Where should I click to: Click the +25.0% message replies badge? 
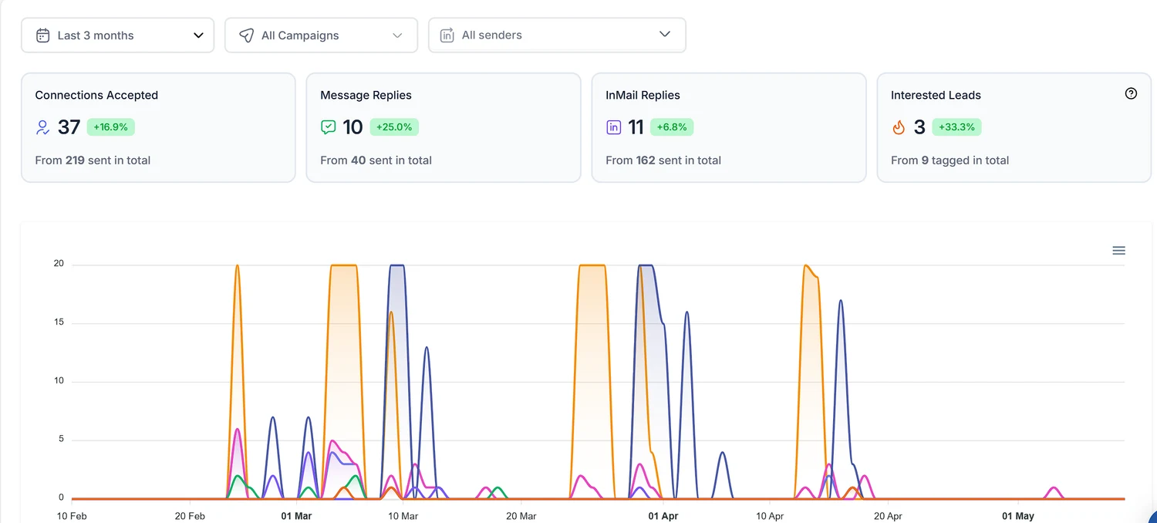tap(394, 127)
